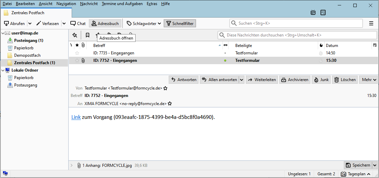
Task: Toggle the unread-only quick filter bookmark icon
Action: (88, 35)
